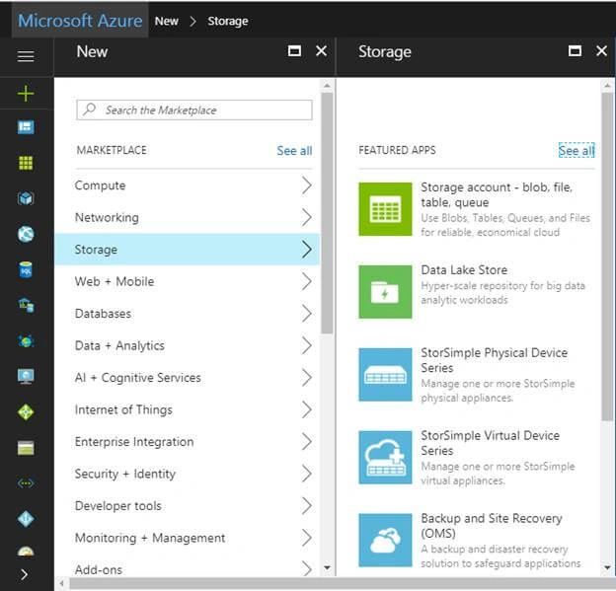Expand the Compute category chevron

click(x=307, y=185)
